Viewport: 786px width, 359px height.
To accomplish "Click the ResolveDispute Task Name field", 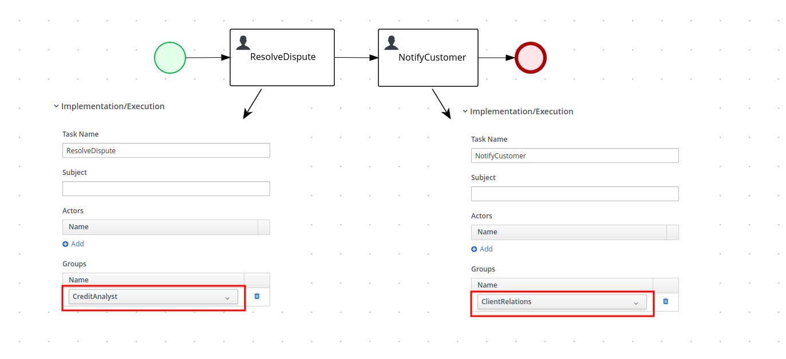I will (166, 150).
